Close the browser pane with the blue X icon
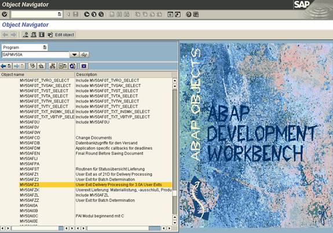The image size is (333, 233). (x=84, y=66)
